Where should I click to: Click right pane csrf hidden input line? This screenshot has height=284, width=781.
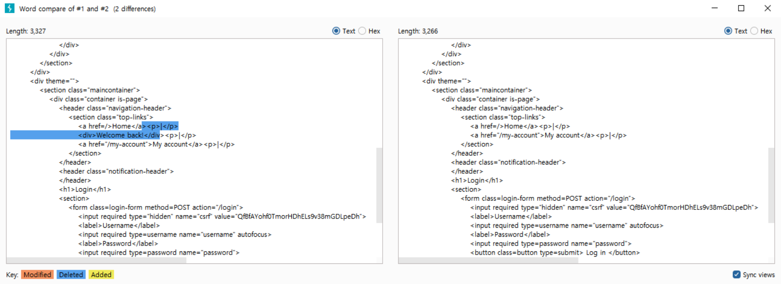click(x=614, y=207)
